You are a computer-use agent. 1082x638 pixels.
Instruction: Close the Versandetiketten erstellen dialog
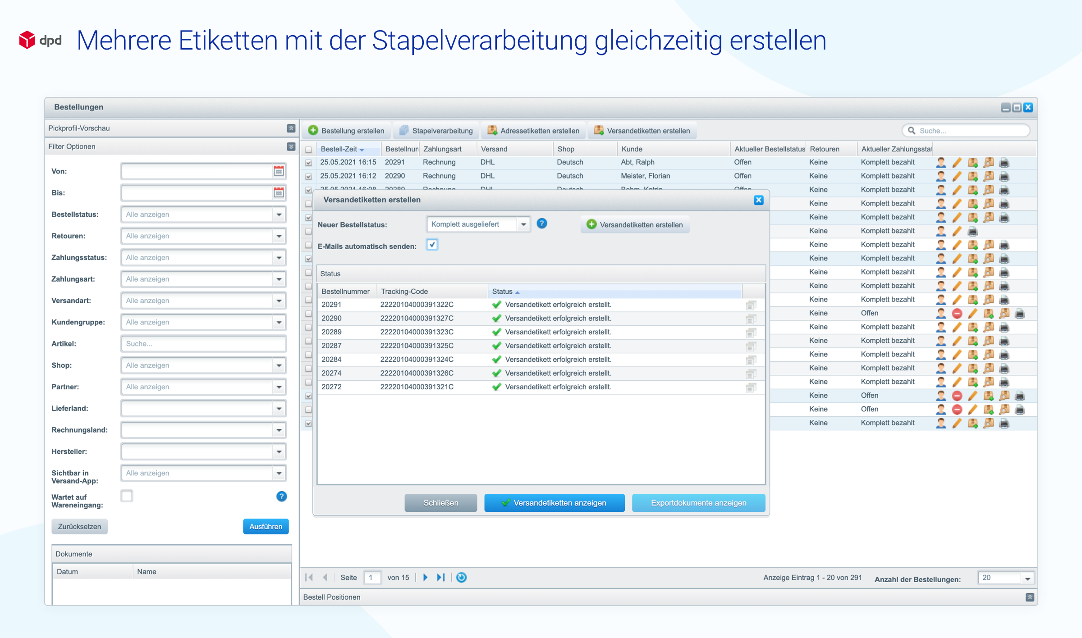(x=758, y=200)
